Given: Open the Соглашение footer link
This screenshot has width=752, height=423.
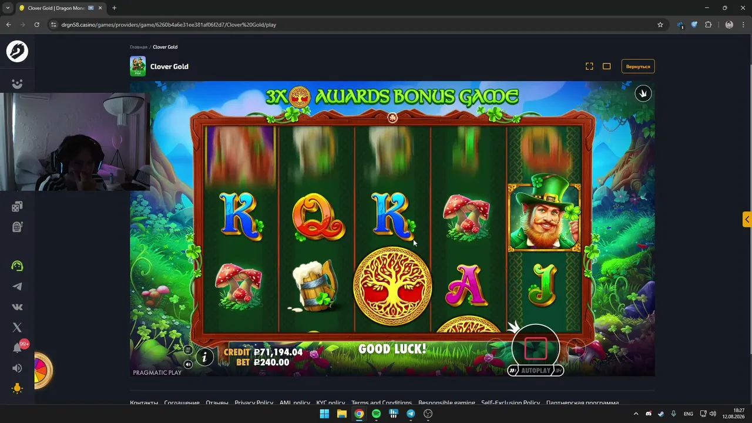Looking at the screenshot, I should point(182,403).
